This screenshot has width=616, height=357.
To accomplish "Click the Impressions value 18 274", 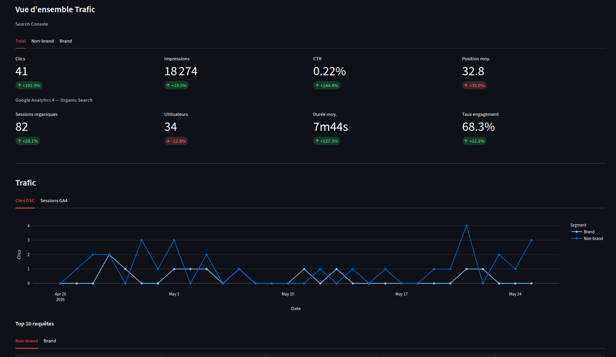I will tap(181, 71).
